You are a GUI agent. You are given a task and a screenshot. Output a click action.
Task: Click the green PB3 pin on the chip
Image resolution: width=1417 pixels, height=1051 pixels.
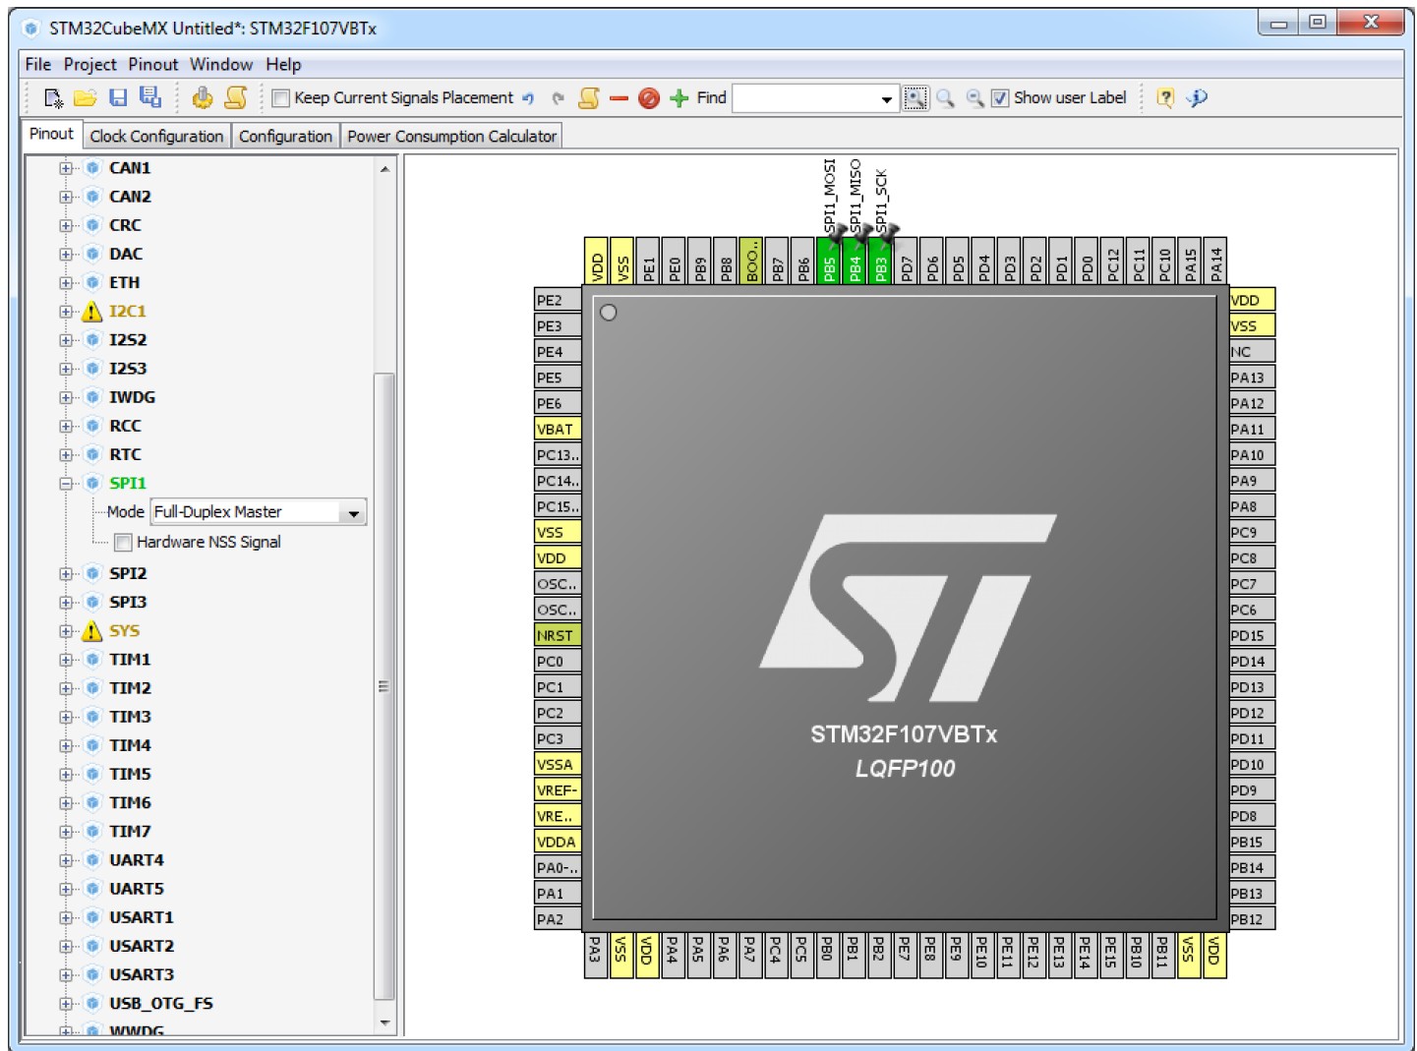coord(880,261)
